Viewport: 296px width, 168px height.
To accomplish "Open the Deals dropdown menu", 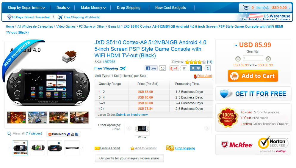I will pos(63,8).
